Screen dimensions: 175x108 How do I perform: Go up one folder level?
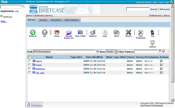pyautogui.click(x=44, y=32)
